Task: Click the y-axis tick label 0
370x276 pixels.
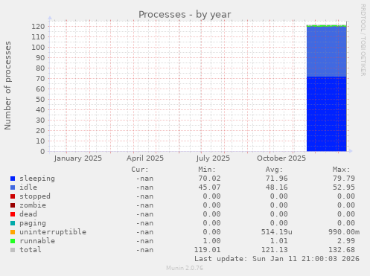Action: click(x=42, y=152)
